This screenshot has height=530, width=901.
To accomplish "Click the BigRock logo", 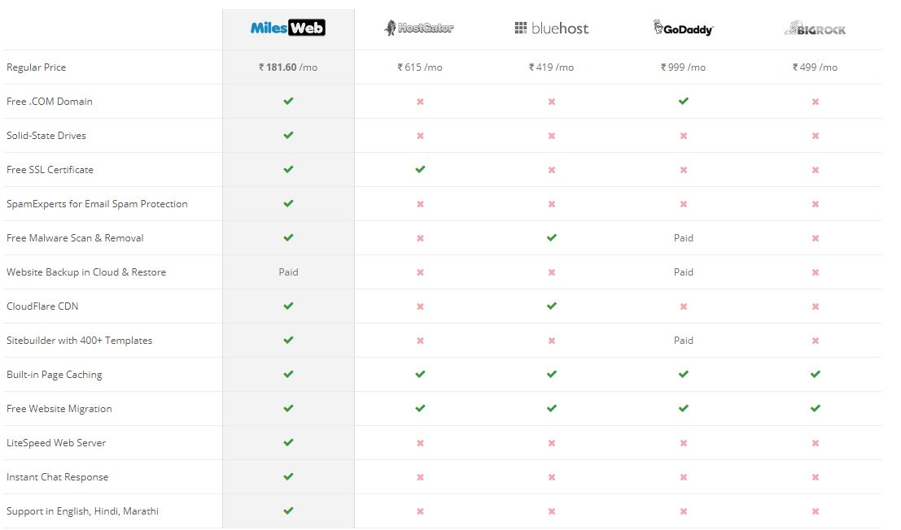I will point(815,28).
